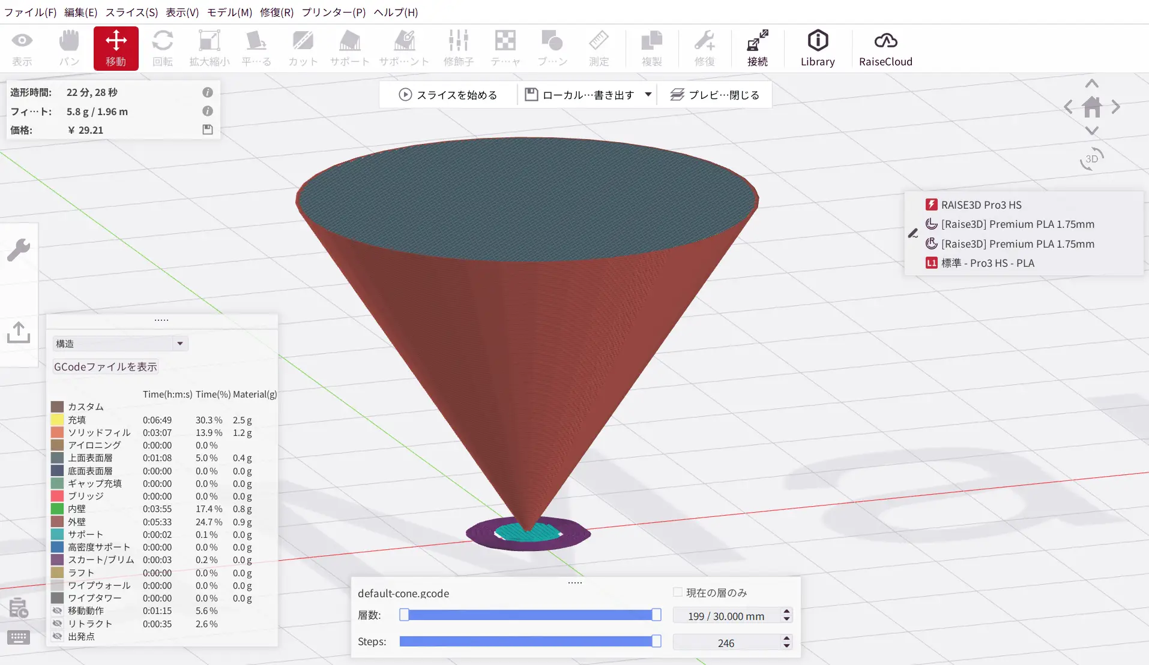Click the 3D rotate view icon
1149x665 pixels.
(x=1091, y=159)
